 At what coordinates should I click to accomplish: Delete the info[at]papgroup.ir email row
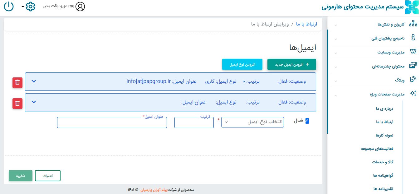(17, 82)
